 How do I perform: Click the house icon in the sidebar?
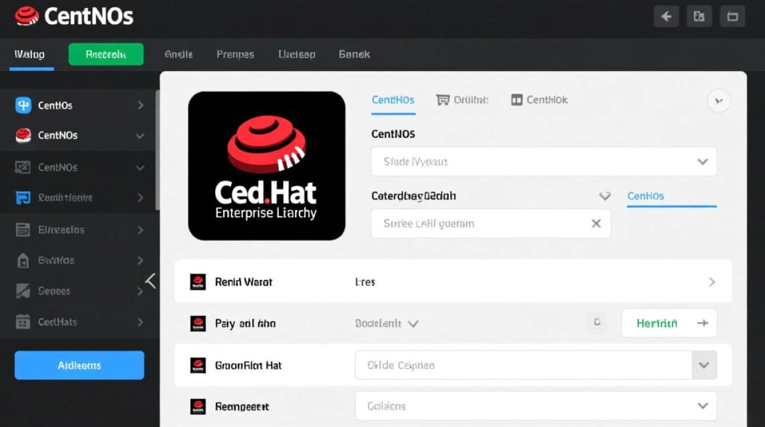coord(23,261)
